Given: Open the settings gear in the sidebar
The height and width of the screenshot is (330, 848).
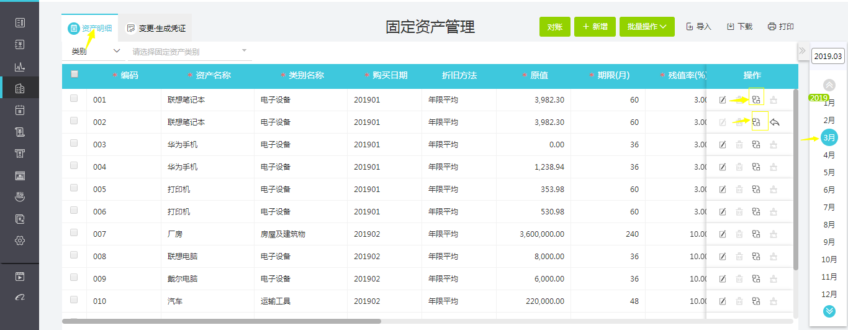Looking at the screenshot, I should 20,241.
